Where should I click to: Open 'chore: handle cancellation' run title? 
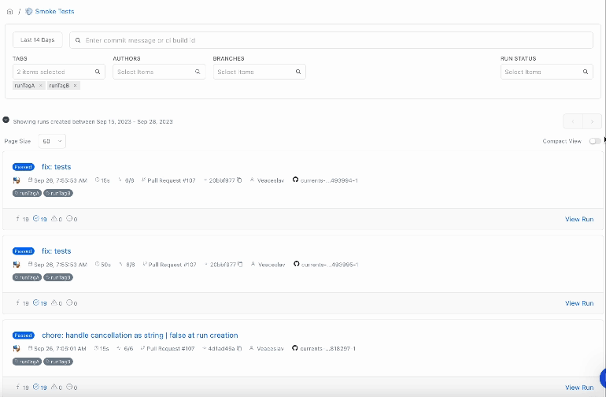140,336
